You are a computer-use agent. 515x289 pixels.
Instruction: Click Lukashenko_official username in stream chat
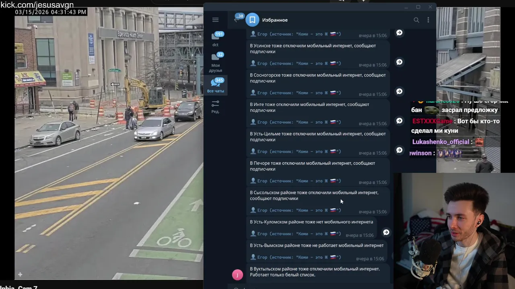(x=441, y=142)
